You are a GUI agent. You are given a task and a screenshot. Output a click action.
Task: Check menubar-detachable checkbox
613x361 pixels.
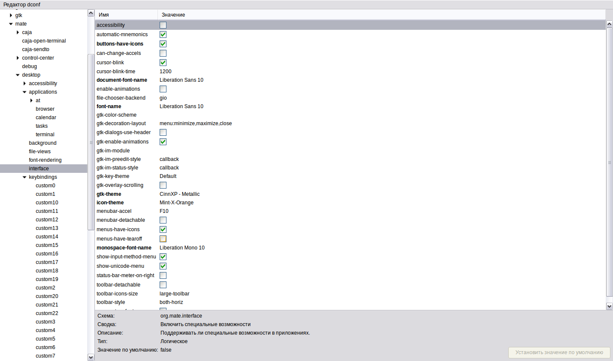pyautogui.click(x=163, y=220)
